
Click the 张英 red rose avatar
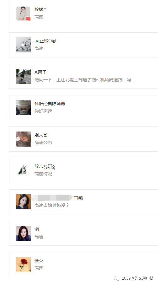23,265
